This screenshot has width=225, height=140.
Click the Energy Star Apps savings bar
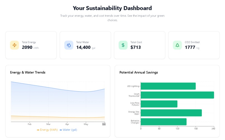click(171, 113)
